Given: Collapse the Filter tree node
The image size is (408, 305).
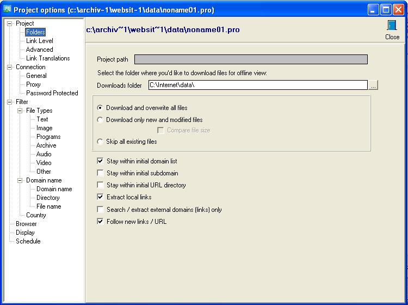Looking at the screenshot, I should point(10,102).
